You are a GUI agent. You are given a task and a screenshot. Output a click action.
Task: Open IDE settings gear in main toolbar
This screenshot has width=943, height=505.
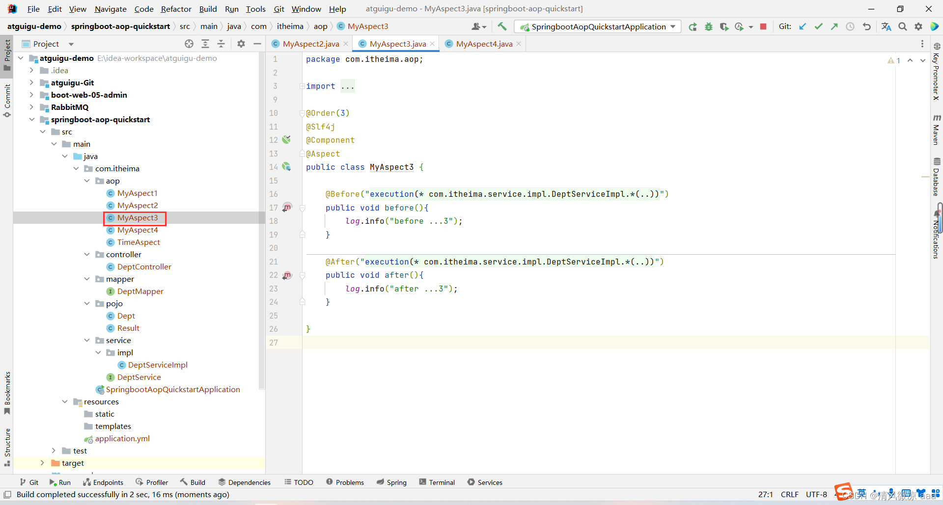pyautogui.click(x=918, y=27)
